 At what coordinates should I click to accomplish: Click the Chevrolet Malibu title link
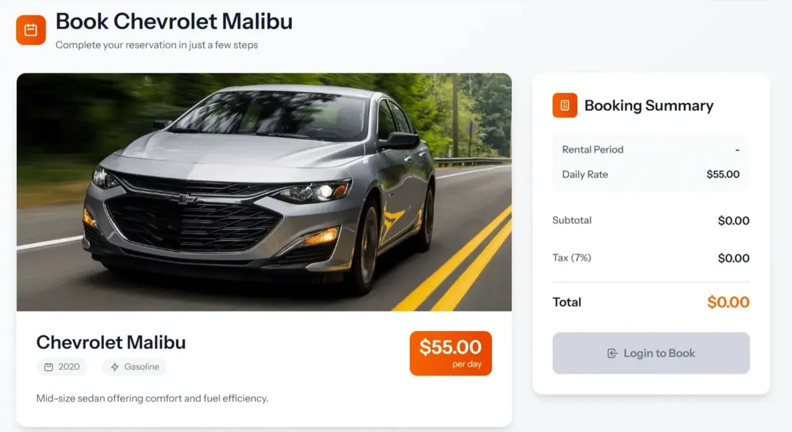click(x=111, y=342)
